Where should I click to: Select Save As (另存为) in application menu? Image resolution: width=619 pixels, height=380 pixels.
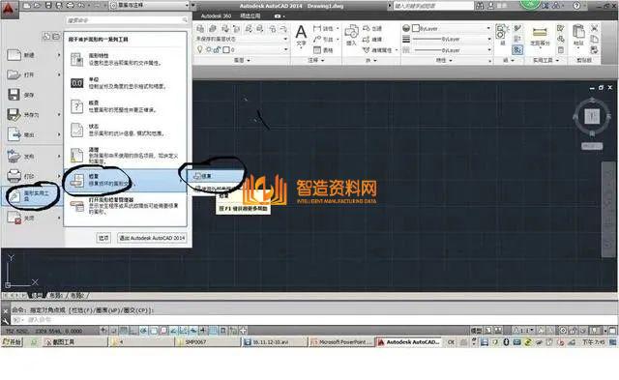pos(33,115)
